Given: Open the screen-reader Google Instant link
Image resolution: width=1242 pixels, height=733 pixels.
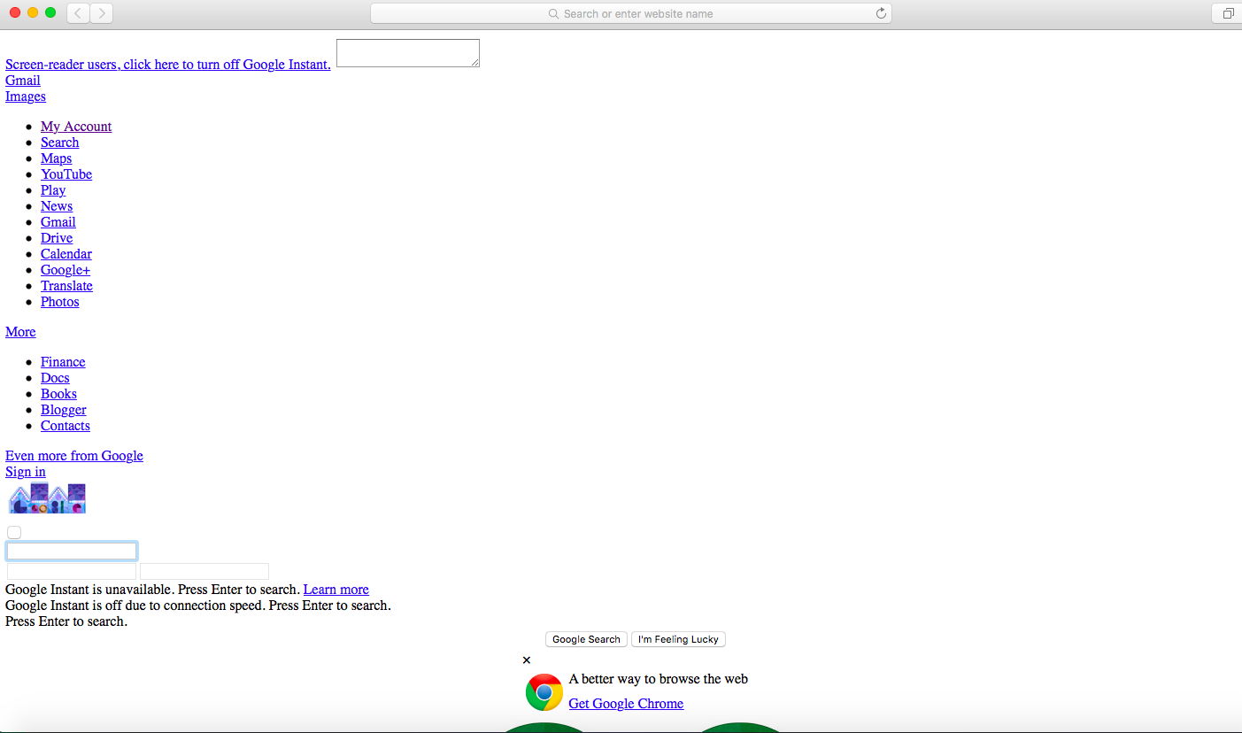Looking at the screenshot, I should (168, 65).
